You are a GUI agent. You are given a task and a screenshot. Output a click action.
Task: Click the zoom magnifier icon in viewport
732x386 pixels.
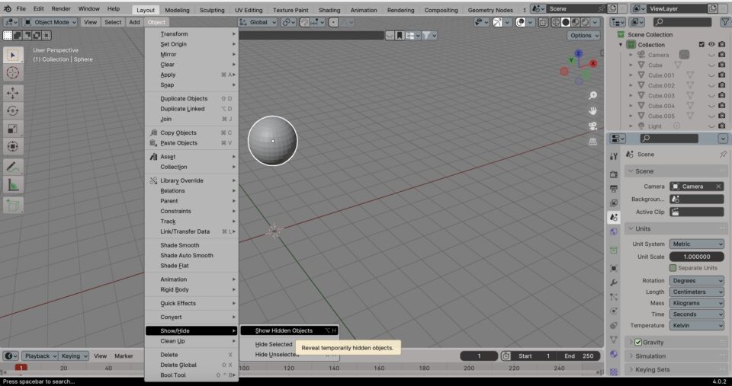(x=592, y=96)
